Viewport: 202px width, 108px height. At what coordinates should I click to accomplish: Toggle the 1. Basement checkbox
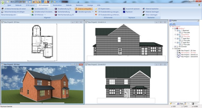pos(177,31)
